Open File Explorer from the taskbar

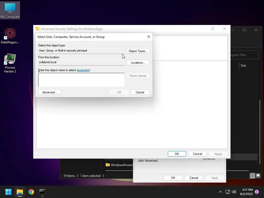coord(20,192)
